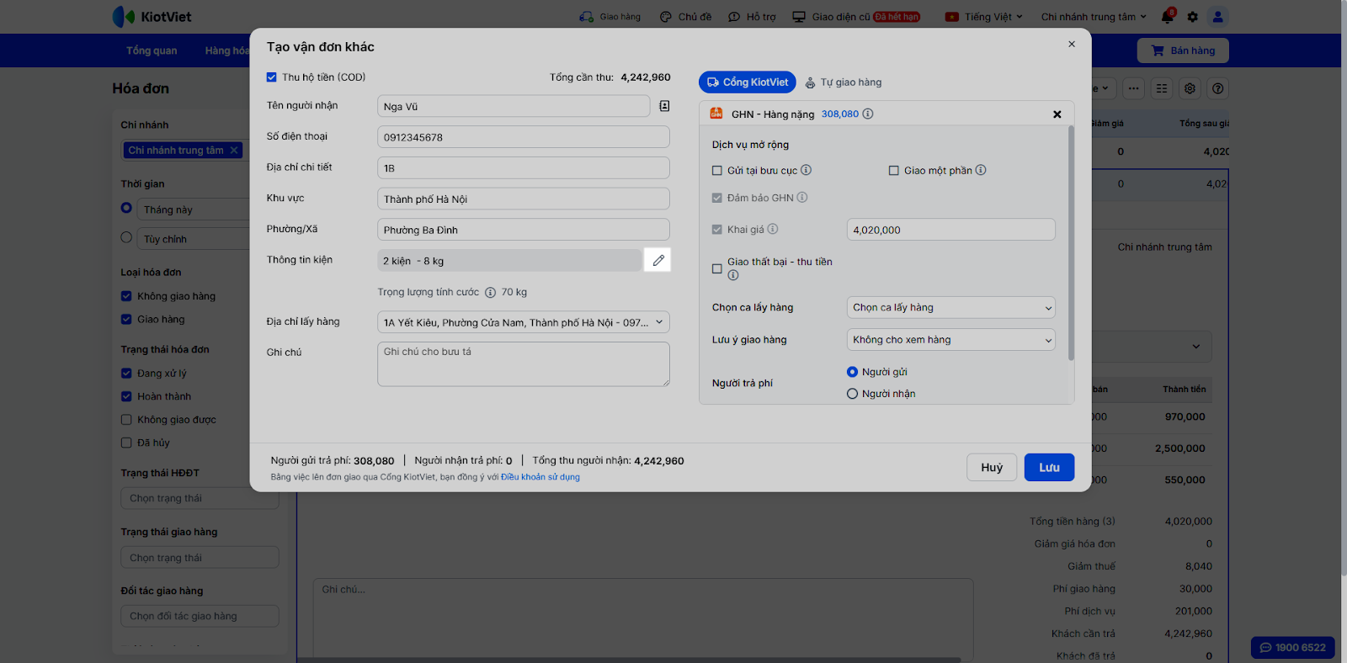Tick the Giao một phần checkbox

894,171
